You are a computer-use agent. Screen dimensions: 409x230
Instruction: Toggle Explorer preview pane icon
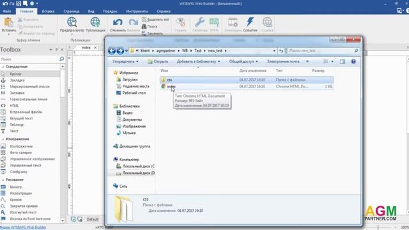(343, 61)
